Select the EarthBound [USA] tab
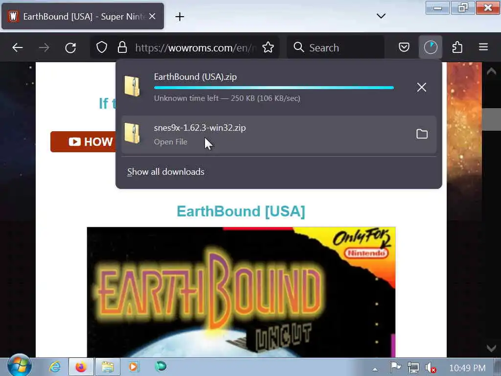This screenshot has width=501, height=376. (83, 16)
